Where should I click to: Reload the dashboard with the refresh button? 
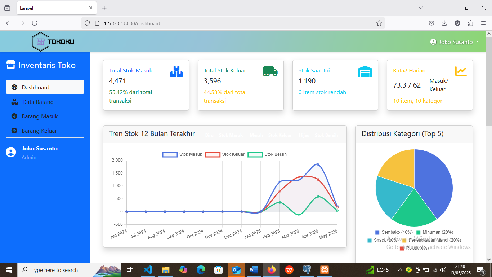[x=35, y=22]
